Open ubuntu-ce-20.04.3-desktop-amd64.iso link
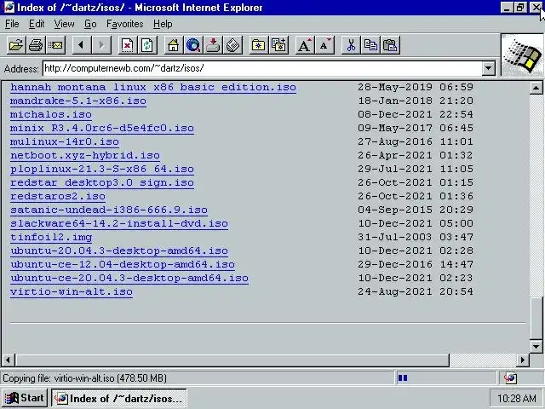545x409 pixels. [x=129, y=279]
